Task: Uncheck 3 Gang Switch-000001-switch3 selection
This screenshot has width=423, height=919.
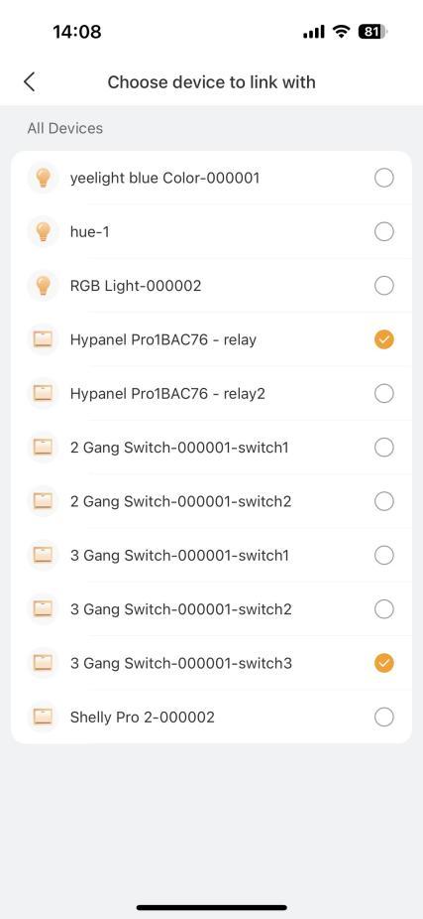Action: [383, 663]
